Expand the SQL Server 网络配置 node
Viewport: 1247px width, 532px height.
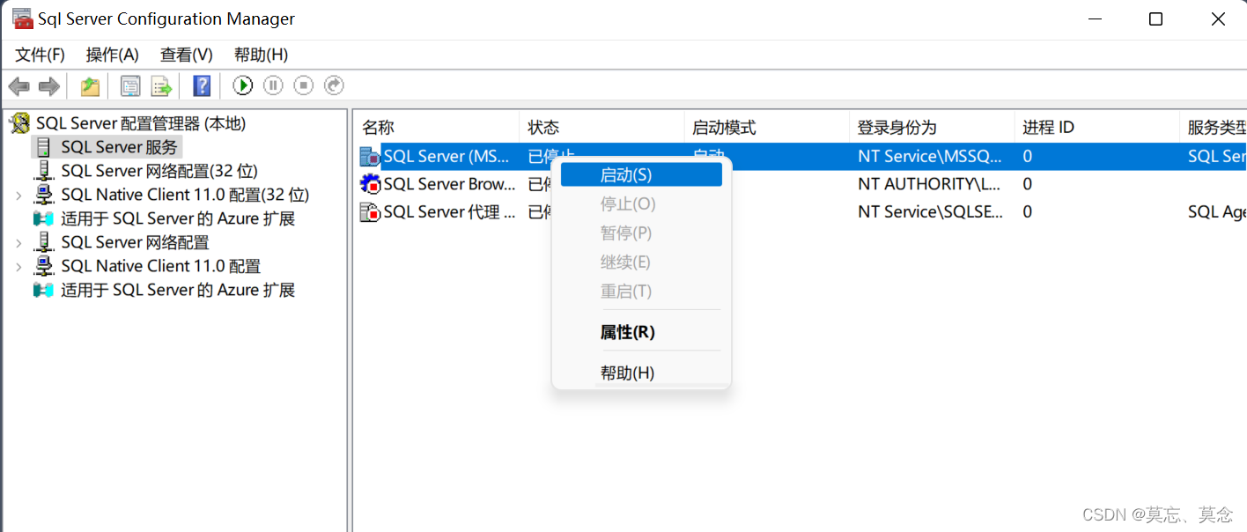[x=18, y=243]
